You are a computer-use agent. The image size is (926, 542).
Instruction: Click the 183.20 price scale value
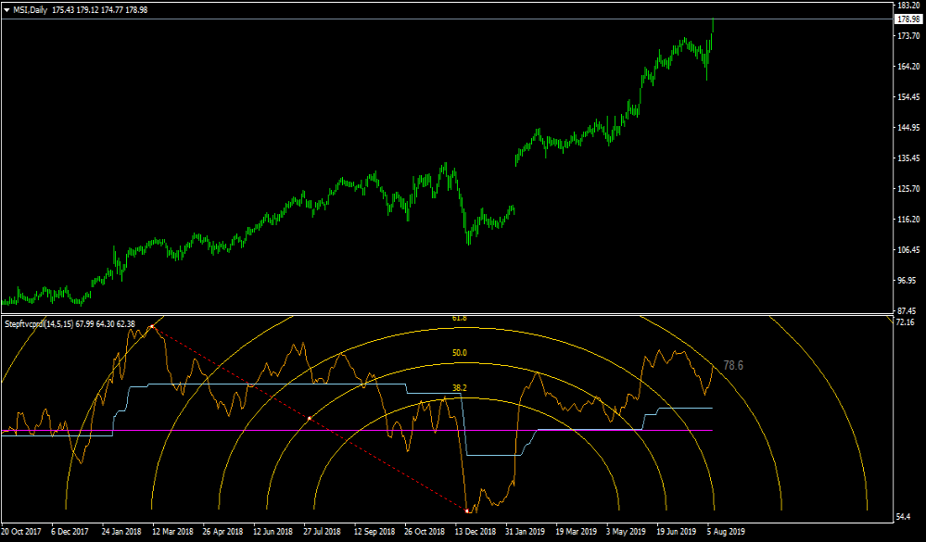point(907,6)
